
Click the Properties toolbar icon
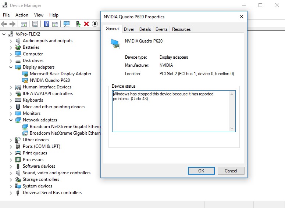pyautogui.click(x=35, y=24)
